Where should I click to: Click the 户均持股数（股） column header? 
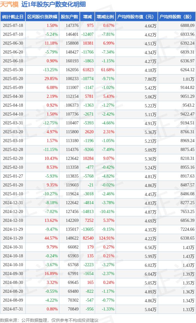(177, 17)
